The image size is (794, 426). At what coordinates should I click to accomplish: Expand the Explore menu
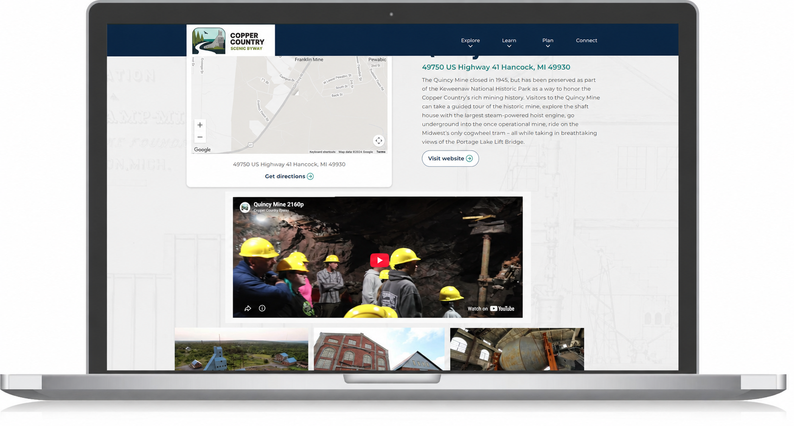click(470, 42)
